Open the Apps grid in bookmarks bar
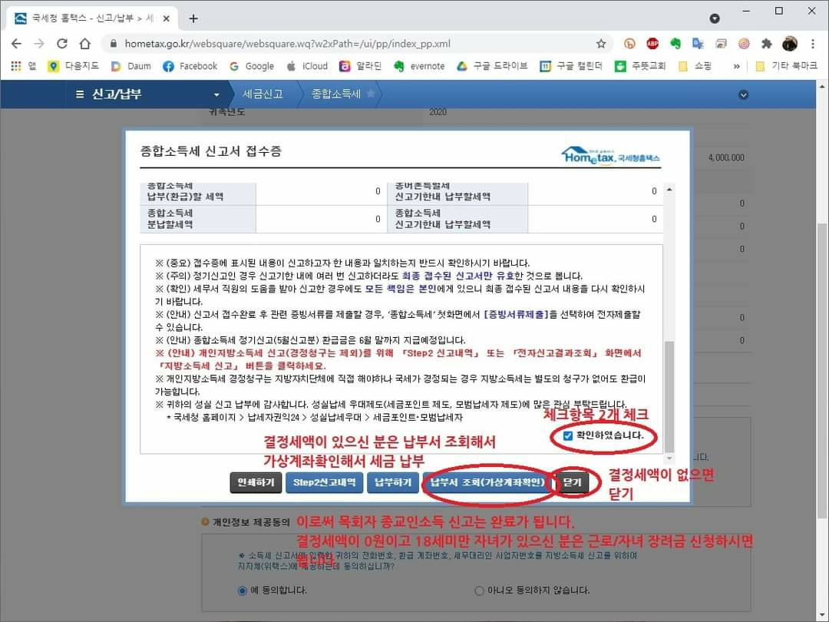Screen dimensions: 829x622 pyautogui.click(x=16, y=66)
